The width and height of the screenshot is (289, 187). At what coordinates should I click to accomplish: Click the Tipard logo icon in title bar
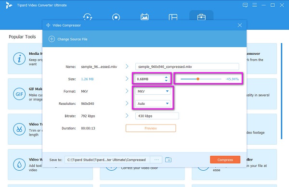pyautogui.click(x=9, y=5)
